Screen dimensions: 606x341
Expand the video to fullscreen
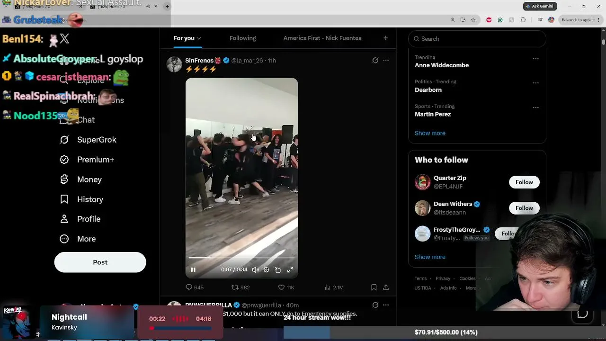tap(290, 269)
